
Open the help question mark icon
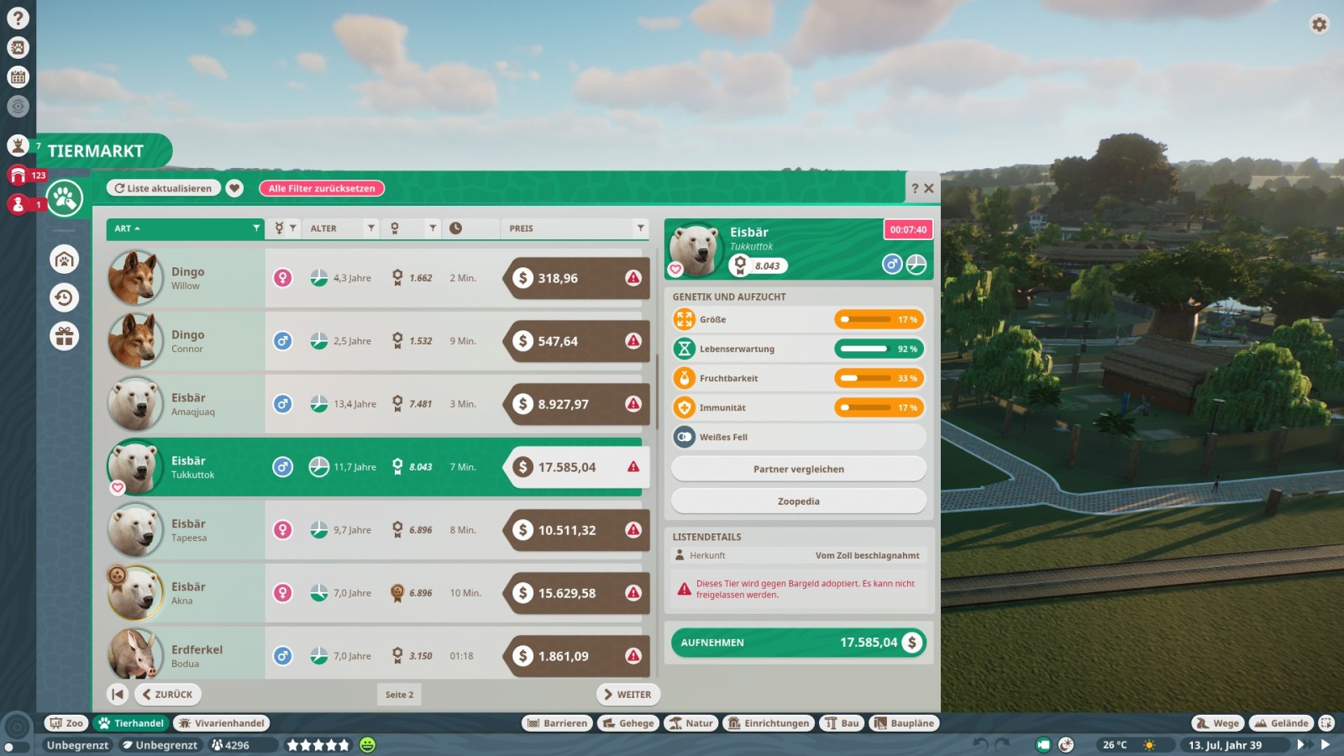point(18,18)
